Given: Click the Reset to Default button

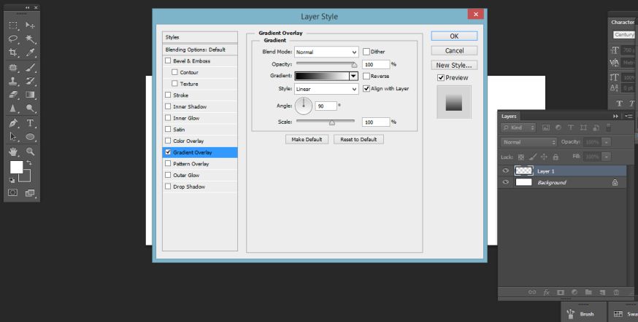Looking at the screenshot, I should click(x=358, y=139).
